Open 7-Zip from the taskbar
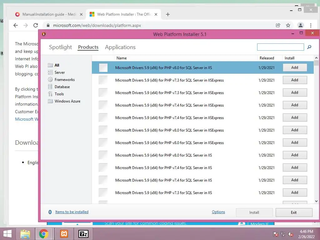Screen dimensions: 320x240 pyautogui.click(x=83, y=234)
